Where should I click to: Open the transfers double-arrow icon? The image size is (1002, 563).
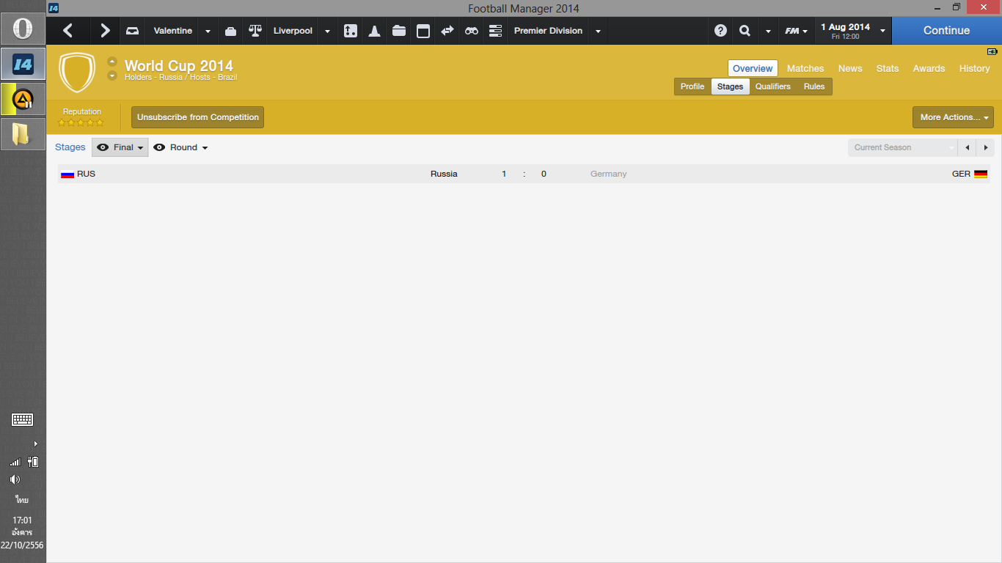point(447,31)
